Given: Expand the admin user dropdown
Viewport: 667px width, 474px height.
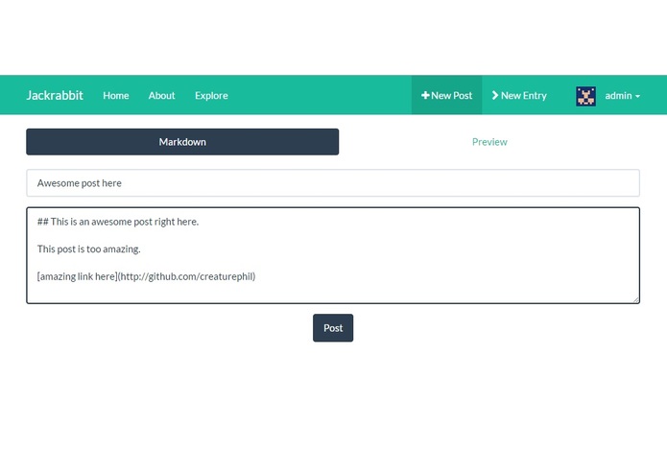Looking at the screenshot, I should coord(622,96).
